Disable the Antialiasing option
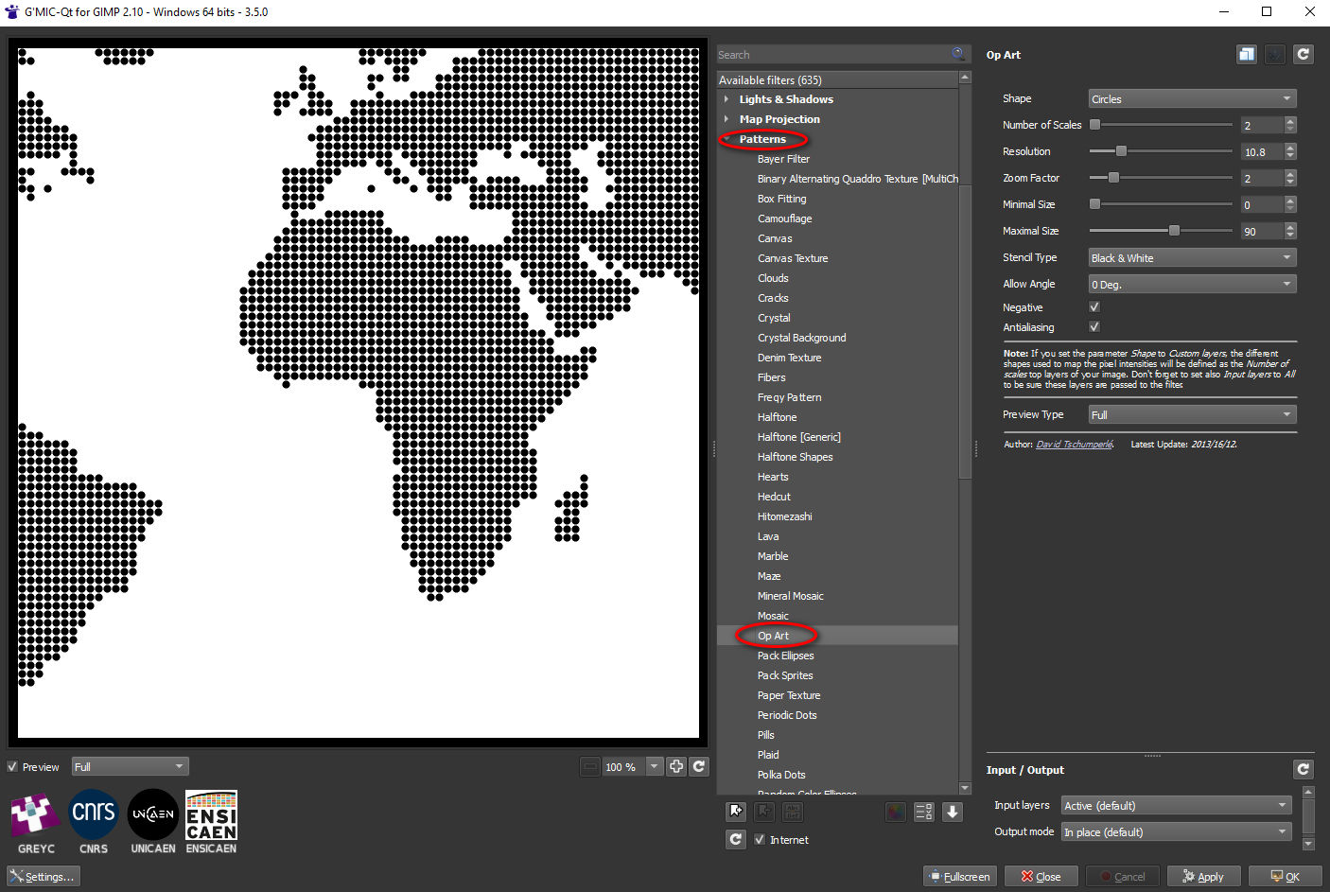This screenshot has height=892, width=1330. pos(1094,326)
